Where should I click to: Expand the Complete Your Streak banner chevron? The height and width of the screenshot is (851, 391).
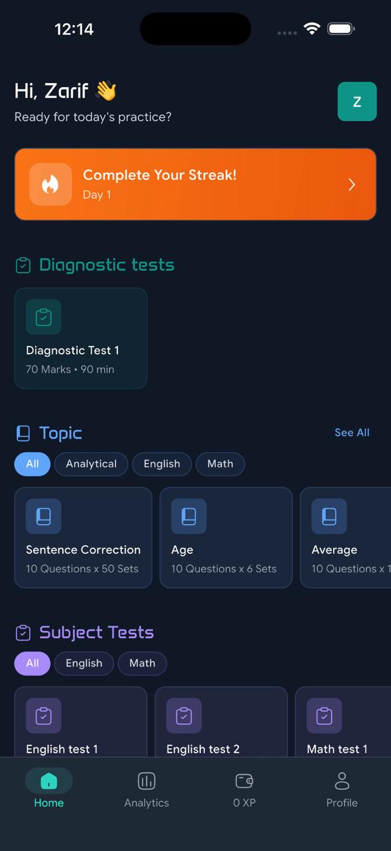click(352, 184)
